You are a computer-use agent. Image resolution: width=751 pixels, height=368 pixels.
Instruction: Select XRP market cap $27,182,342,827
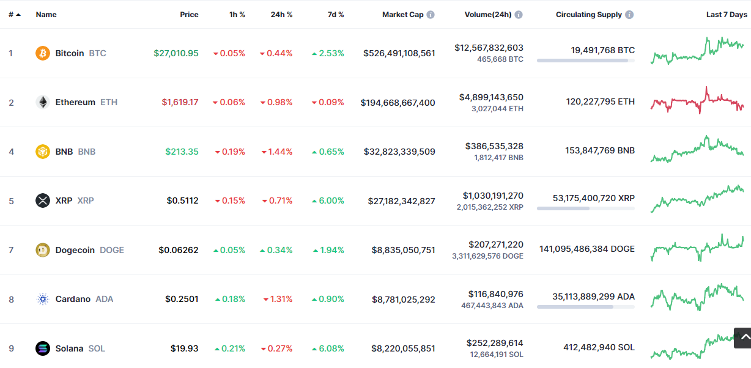click(402, 201)
